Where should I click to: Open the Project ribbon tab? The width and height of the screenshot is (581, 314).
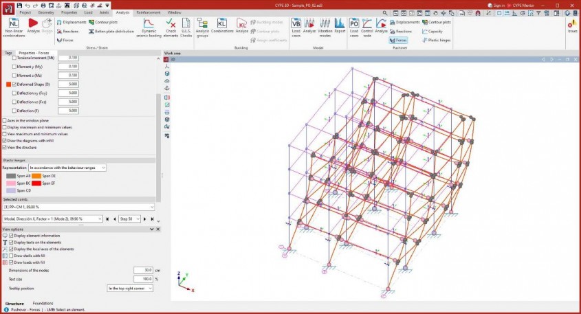point(25,12)
